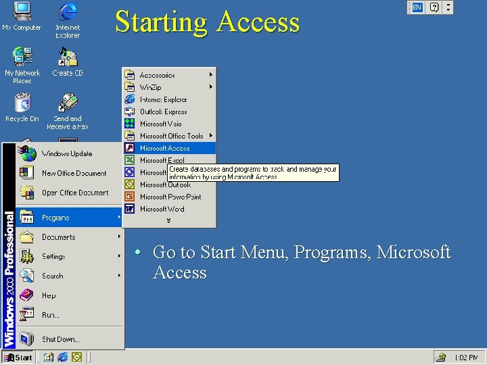
Task: Click the Open Office Document icon
Action: point(27,193)
